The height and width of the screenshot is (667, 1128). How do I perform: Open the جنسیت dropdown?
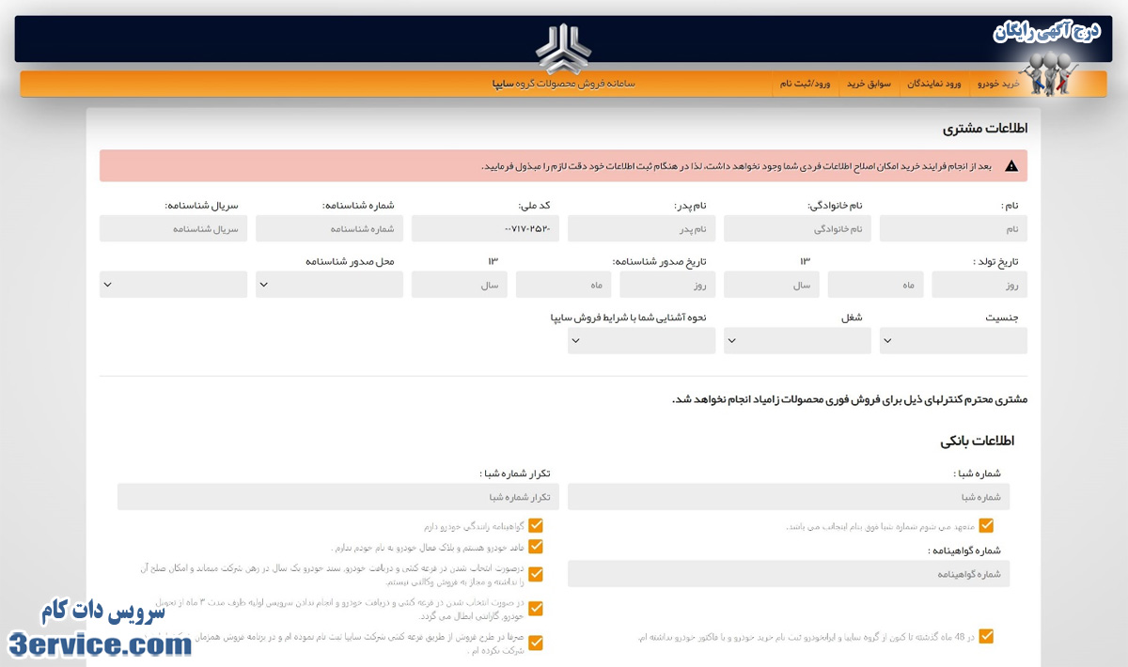point(953,341)
